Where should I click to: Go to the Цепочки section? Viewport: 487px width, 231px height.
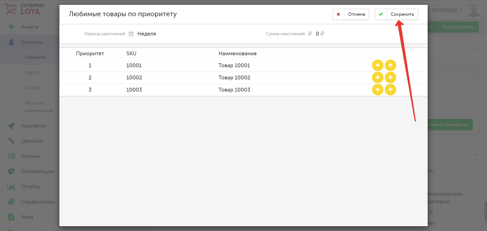(x=32, y=141)
